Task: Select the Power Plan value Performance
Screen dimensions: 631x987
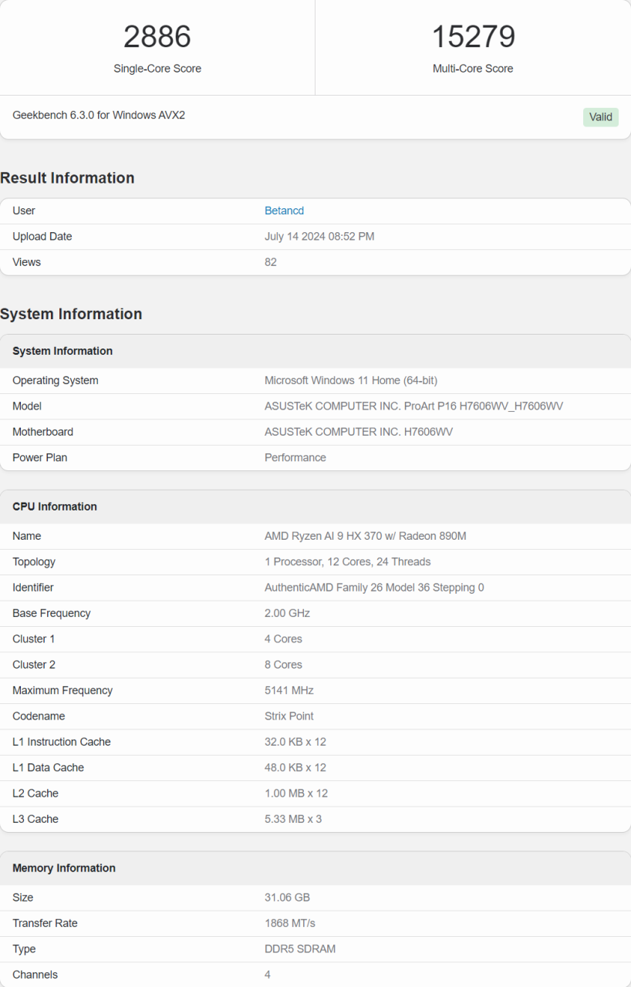Action: [295, 457]
